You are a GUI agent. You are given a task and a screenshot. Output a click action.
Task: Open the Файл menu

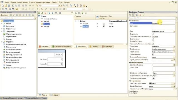(7, 2)
